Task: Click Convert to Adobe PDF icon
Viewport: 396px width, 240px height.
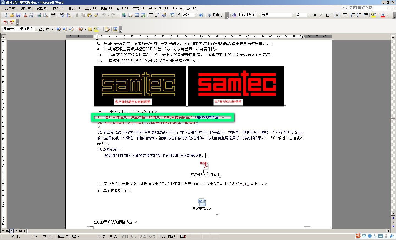Action: point(5,22)
